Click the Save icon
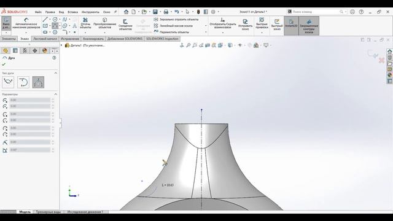393x221 pixels. [x=155, y=12]
